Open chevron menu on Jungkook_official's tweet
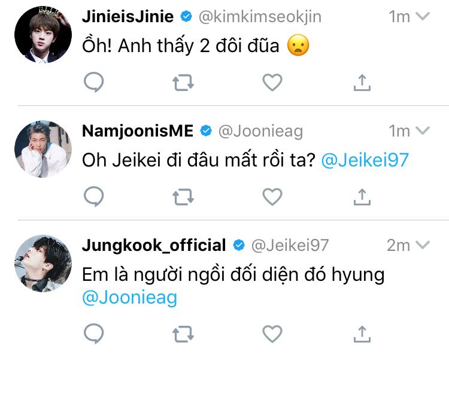 tap(423, 245)
